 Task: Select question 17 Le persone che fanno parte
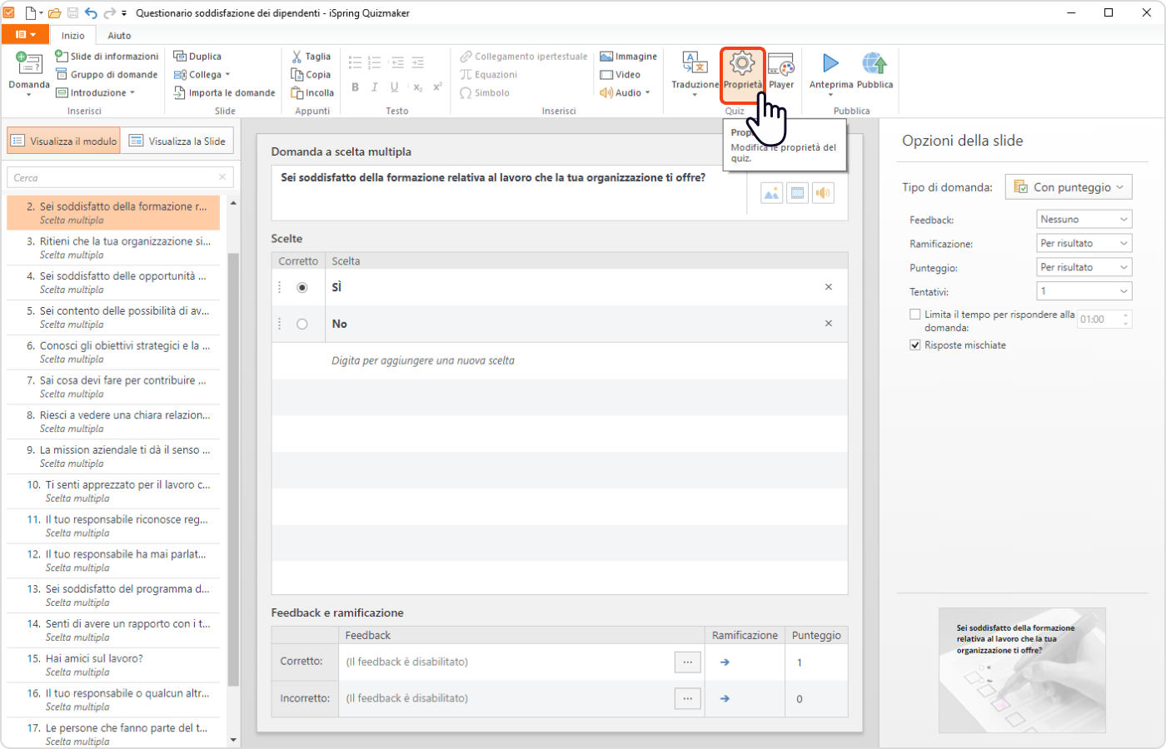point(113,734)
